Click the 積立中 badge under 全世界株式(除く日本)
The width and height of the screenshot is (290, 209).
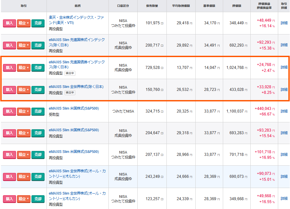point(70,93)
